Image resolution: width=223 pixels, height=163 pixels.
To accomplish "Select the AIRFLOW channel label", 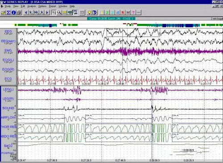I will pyautogui.click(x=8, y=117).
